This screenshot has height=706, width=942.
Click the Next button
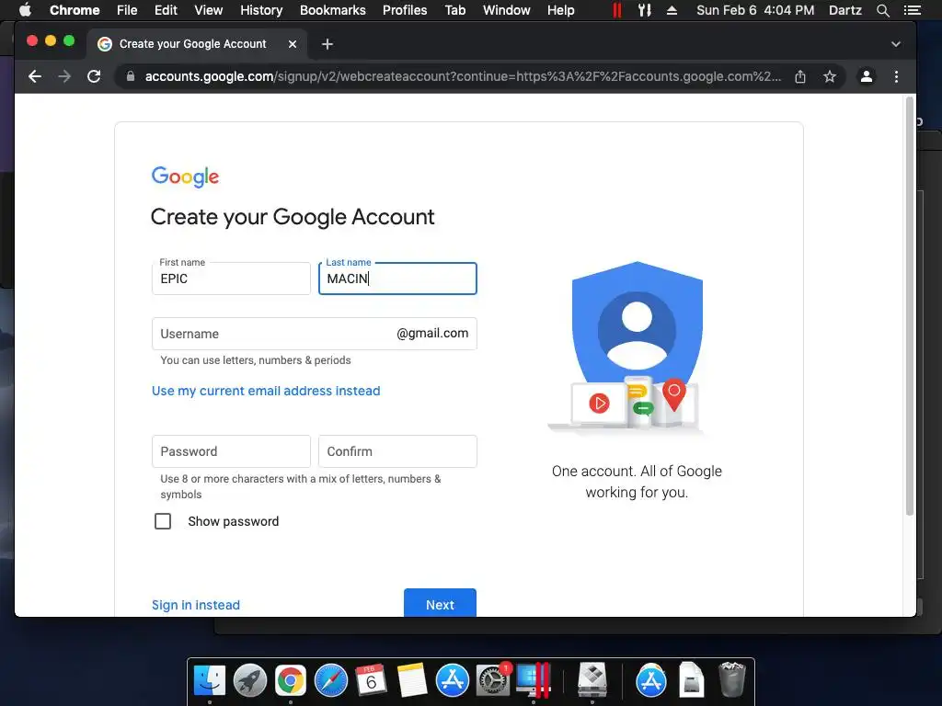click(440, 603)
